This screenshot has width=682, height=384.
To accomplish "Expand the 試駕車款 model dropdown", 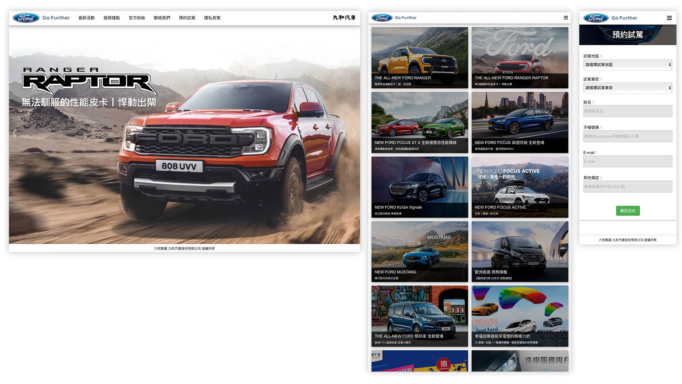I will click(x=627, y=88).
